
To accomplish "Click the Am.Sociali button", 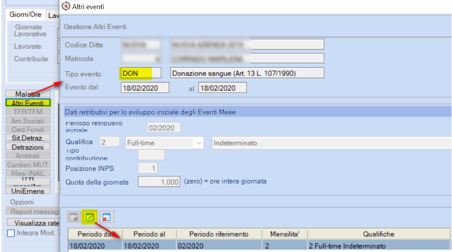I will (28, 120).
